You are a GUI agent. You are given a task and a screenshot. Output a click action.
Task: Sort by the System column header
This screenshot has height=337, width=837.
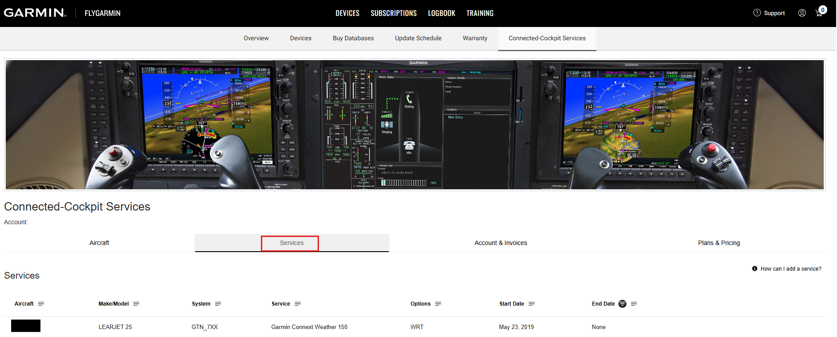coord(201,304)
